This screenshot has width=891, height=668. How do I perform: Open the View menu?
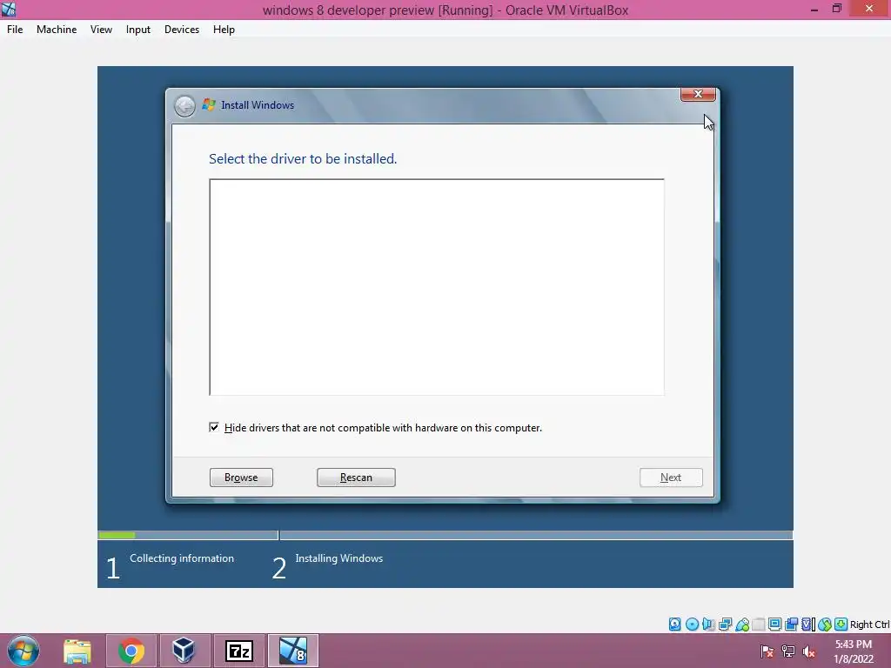tap(101, 30)
